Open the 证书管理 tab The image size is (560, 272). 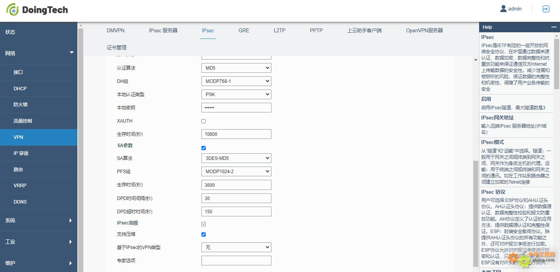point(117,47)
